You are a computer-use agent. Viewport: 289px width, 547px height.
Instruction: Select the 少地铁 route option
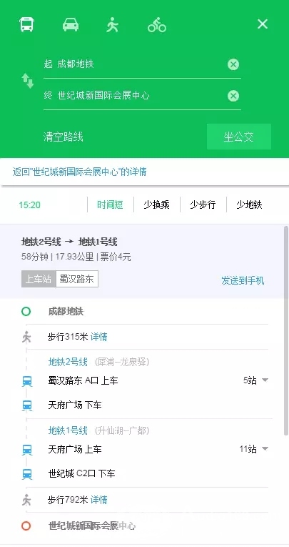(249, 204)
